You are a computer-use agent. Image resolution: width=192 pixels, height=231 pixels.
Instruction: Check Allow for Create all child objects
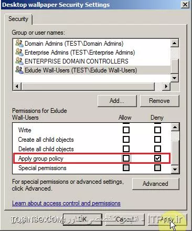click(126, 140)
